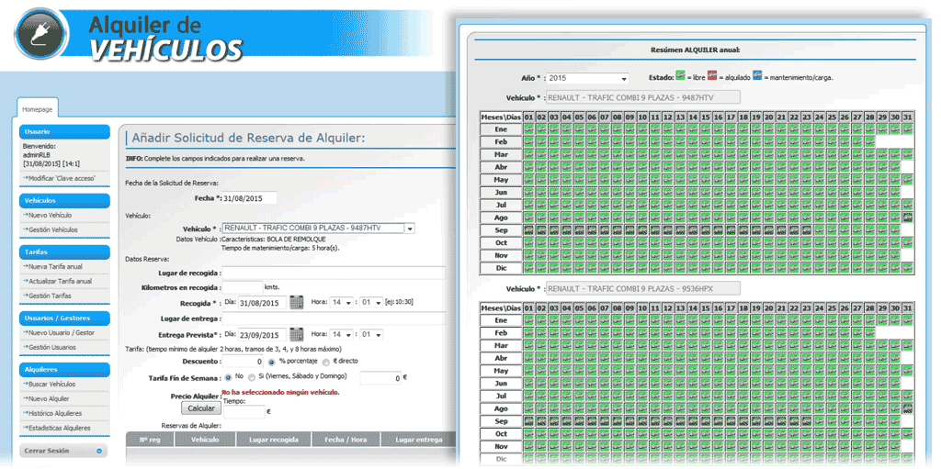Click Jul day 20 cell for vehicle 9536HPX
The width and height of the screenshot is (941, 469).
[x=769, y=396]
